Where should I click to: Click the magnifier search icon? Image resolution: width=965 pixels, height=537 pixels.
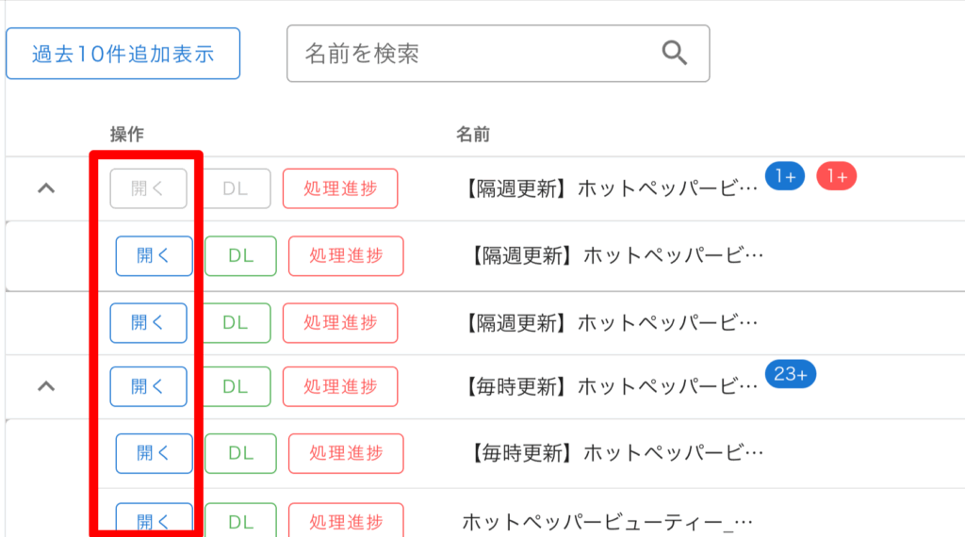[x=675, y=53]
